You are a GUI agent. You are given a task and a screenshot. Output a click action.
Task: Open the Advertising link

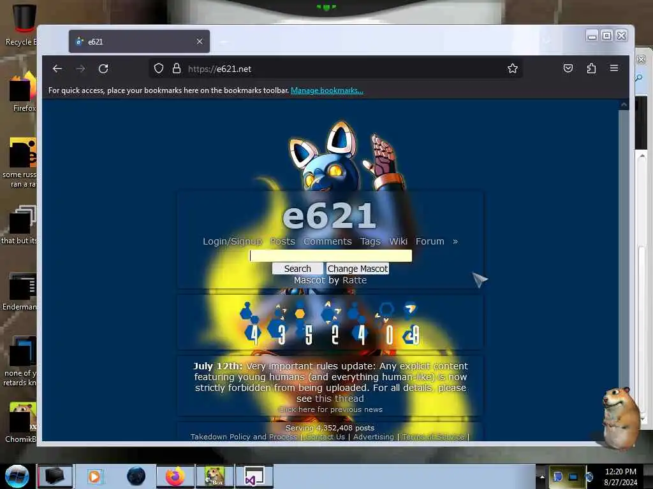click(x=373, y=437)
